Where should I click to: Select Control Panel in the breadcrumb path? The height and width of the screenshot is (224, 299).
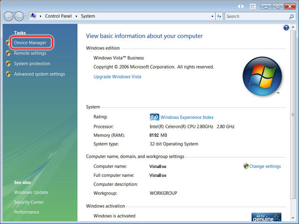click(x=59, y=16)
